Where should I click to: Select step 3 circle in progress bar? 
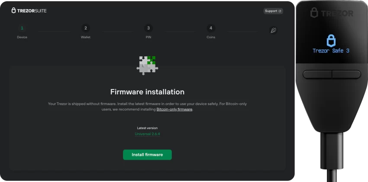pyautogui.click(x=148, y=28)
